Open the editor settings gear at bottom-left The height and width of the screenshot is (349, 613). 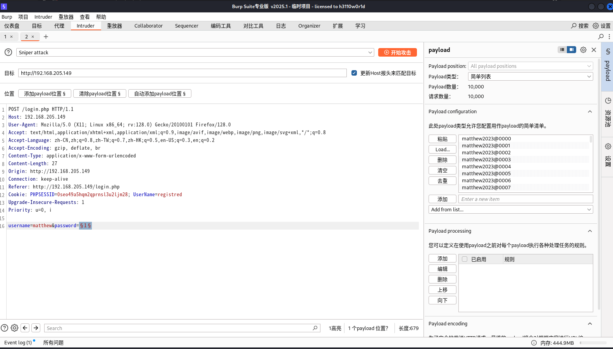click(14, 328)
